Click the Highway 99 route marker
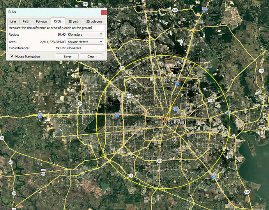This screenshot has width=269, height=210. pyautogui.click(x=80, y=104)
